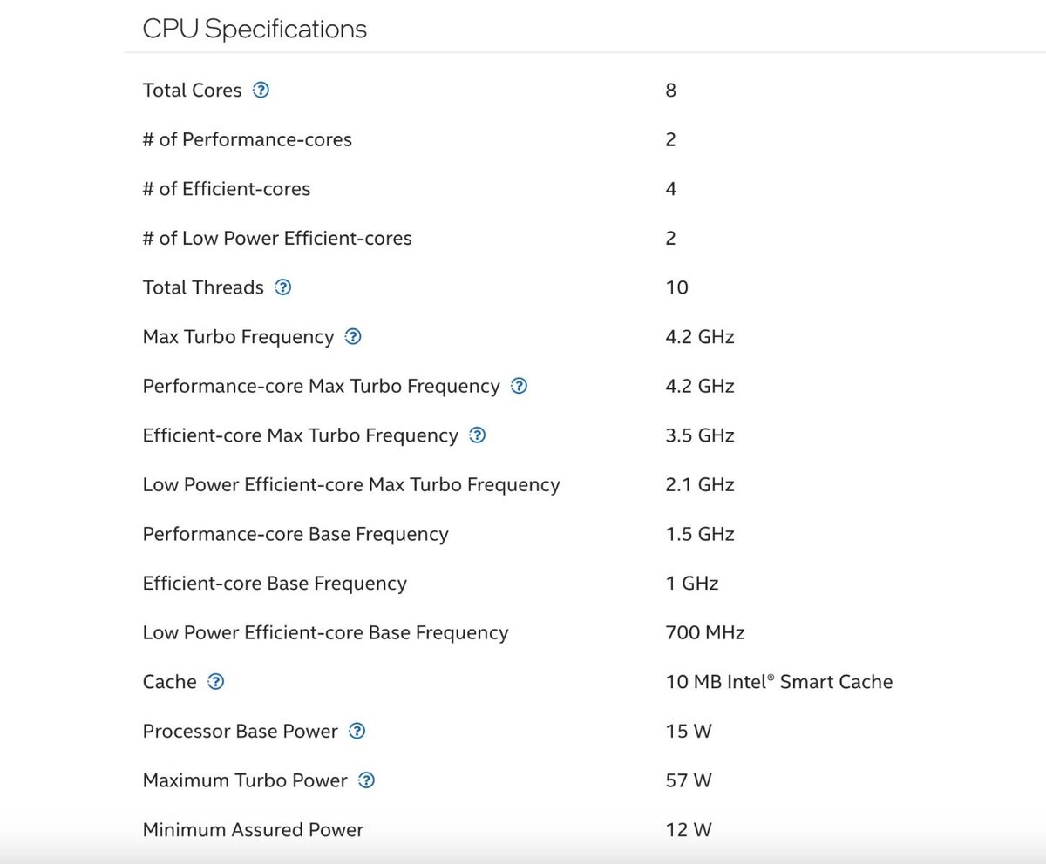Screen dimensions: 1046x864
Task: Click the Low Power Efficient-core Max Turbo Frequency label
Action: [351, 484]
